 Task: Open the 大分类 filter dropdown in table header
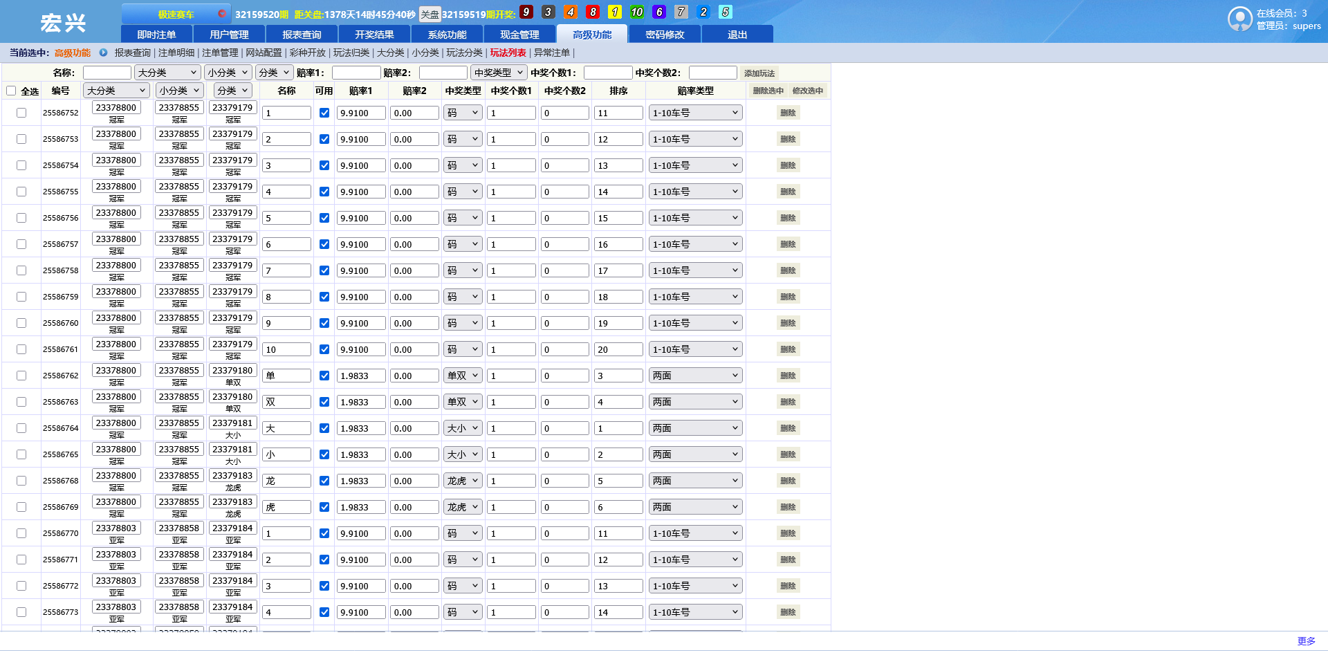tap(116, 91)
